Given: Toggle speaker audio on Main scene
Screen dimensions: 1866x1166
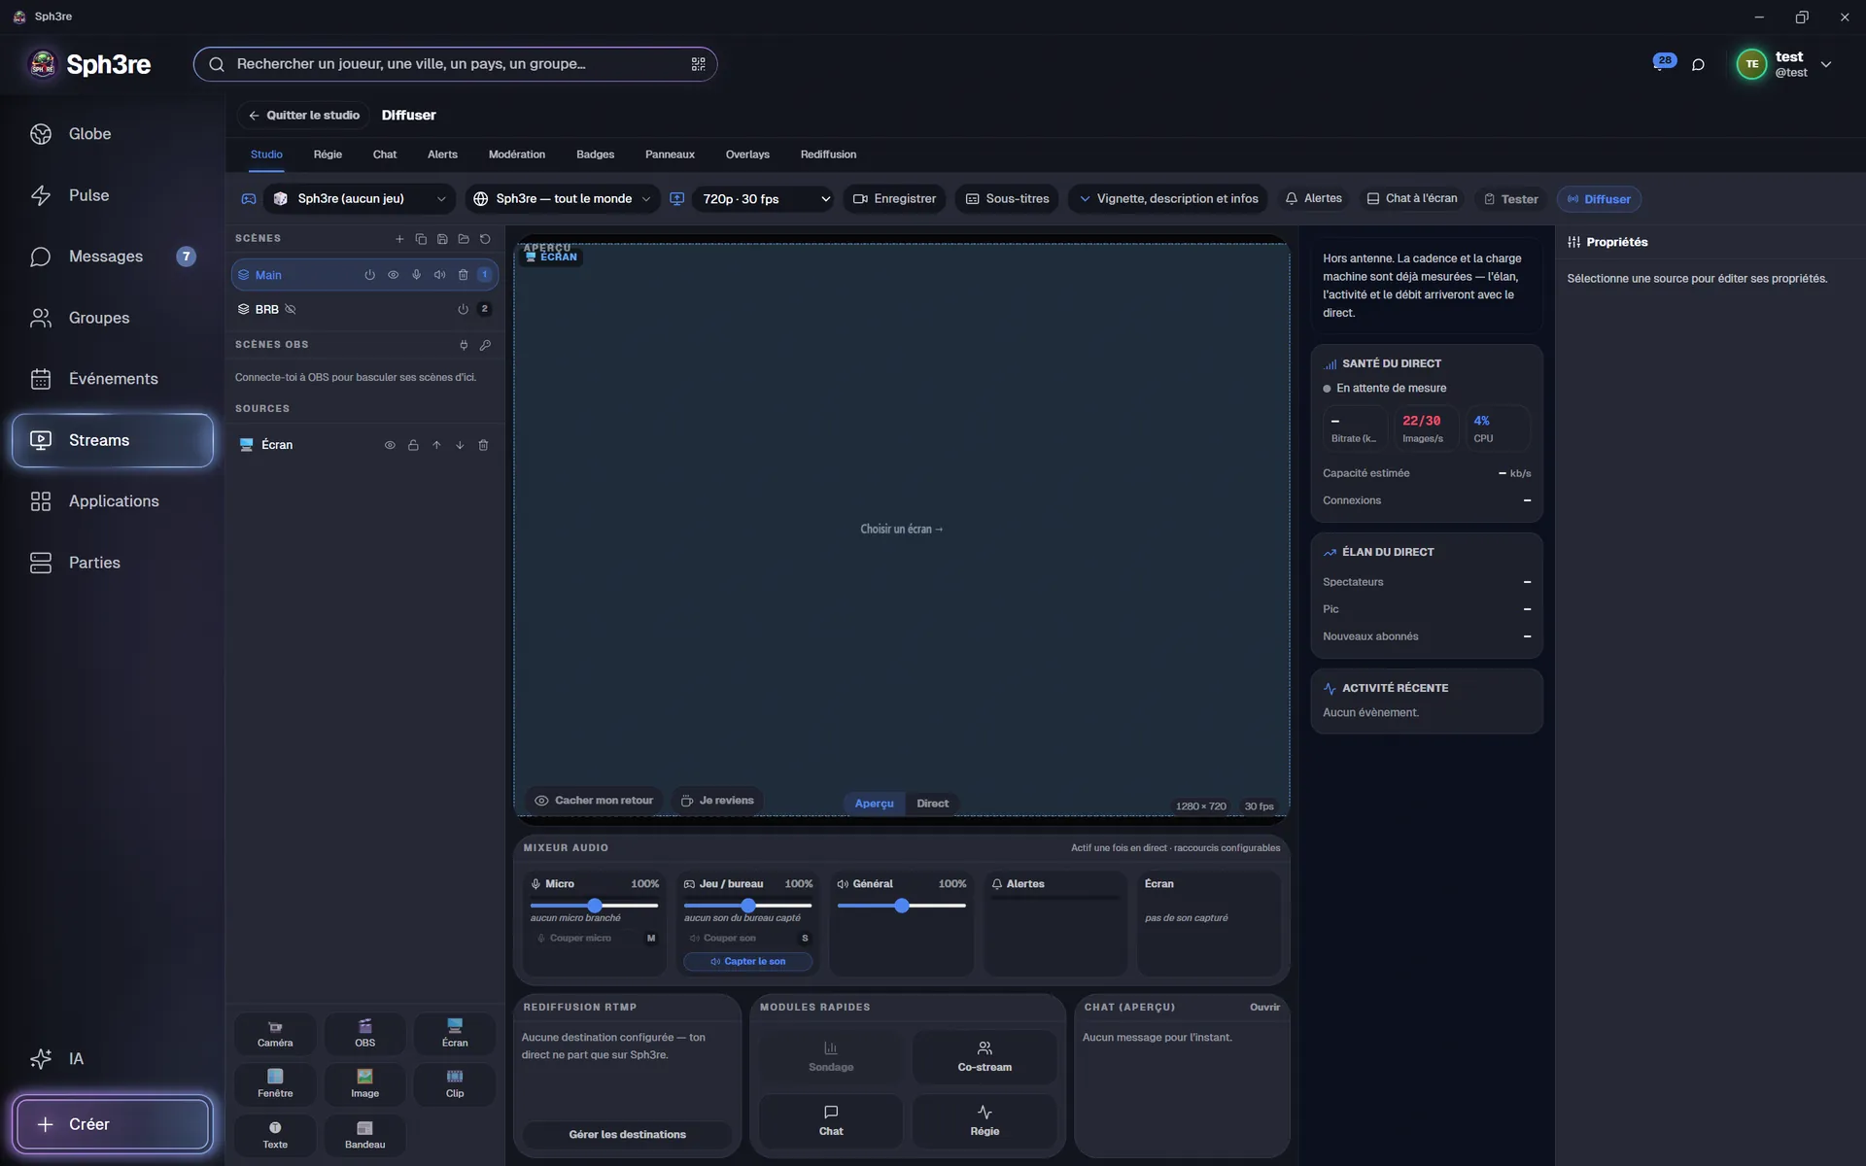Looking at the screenshot, I should pyautogui.click(x=440, y=275).
